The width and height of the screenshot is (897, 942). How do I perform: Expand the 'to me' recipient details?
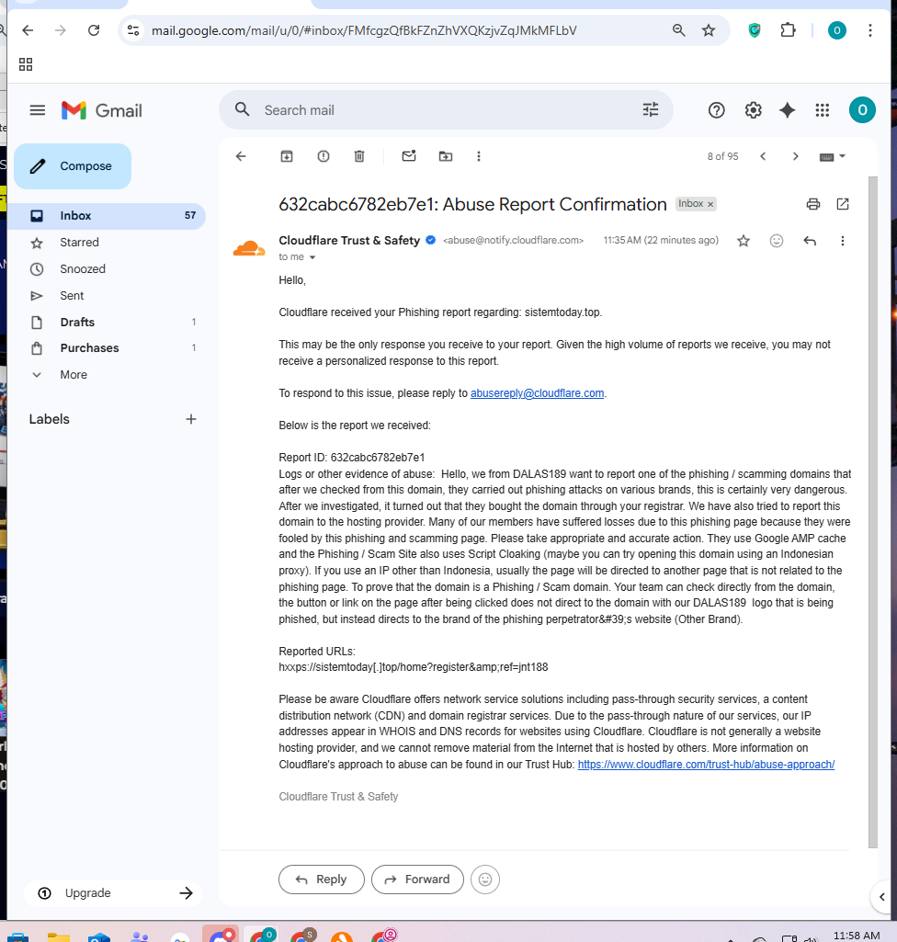click(x=312, y=257)
